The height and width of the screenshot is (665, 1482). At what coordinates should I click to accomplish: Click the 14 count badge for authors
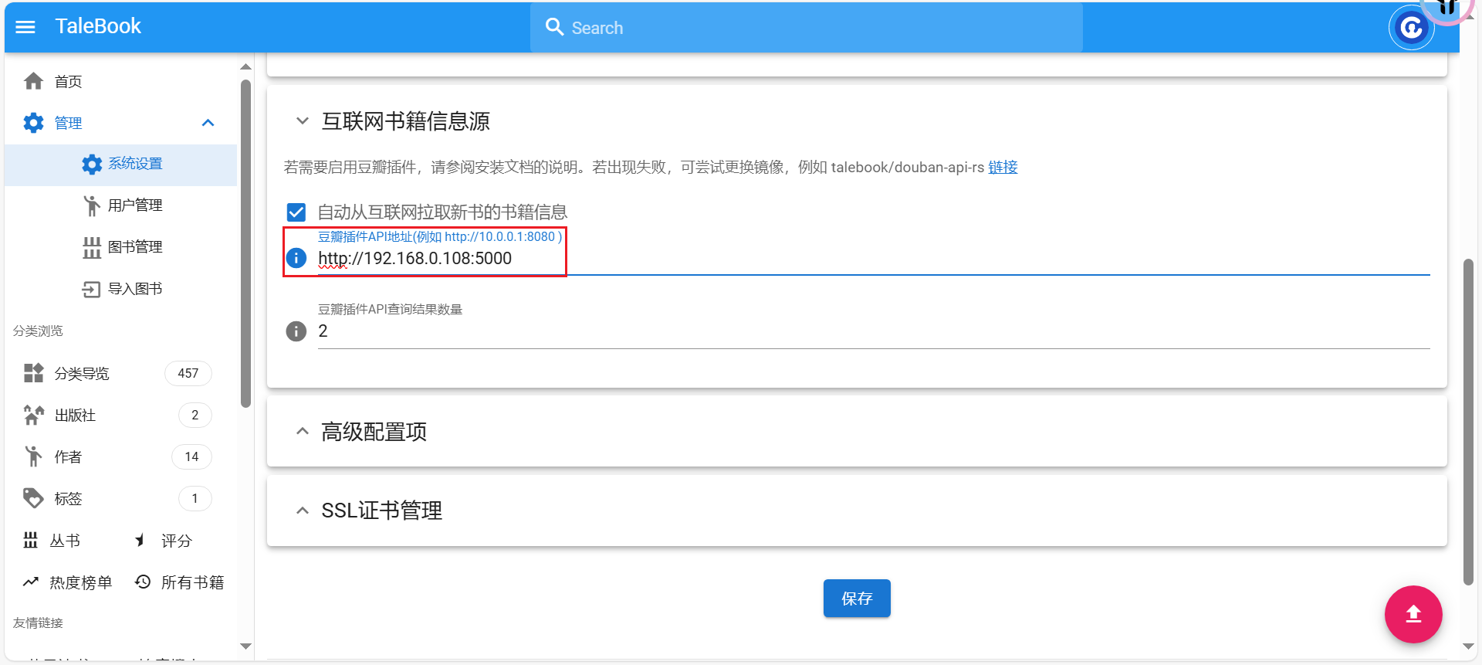[191, 456]
